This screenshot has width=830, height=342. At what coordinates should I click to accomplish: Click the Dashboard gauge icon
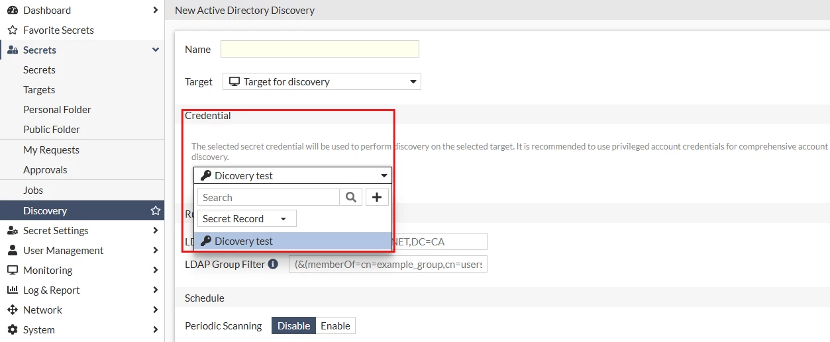point(12,10)
